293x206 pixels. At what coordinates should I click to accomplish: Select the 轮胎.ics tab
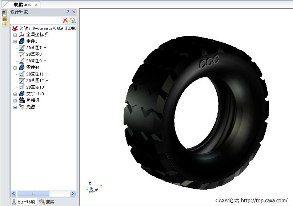point(22,5)
